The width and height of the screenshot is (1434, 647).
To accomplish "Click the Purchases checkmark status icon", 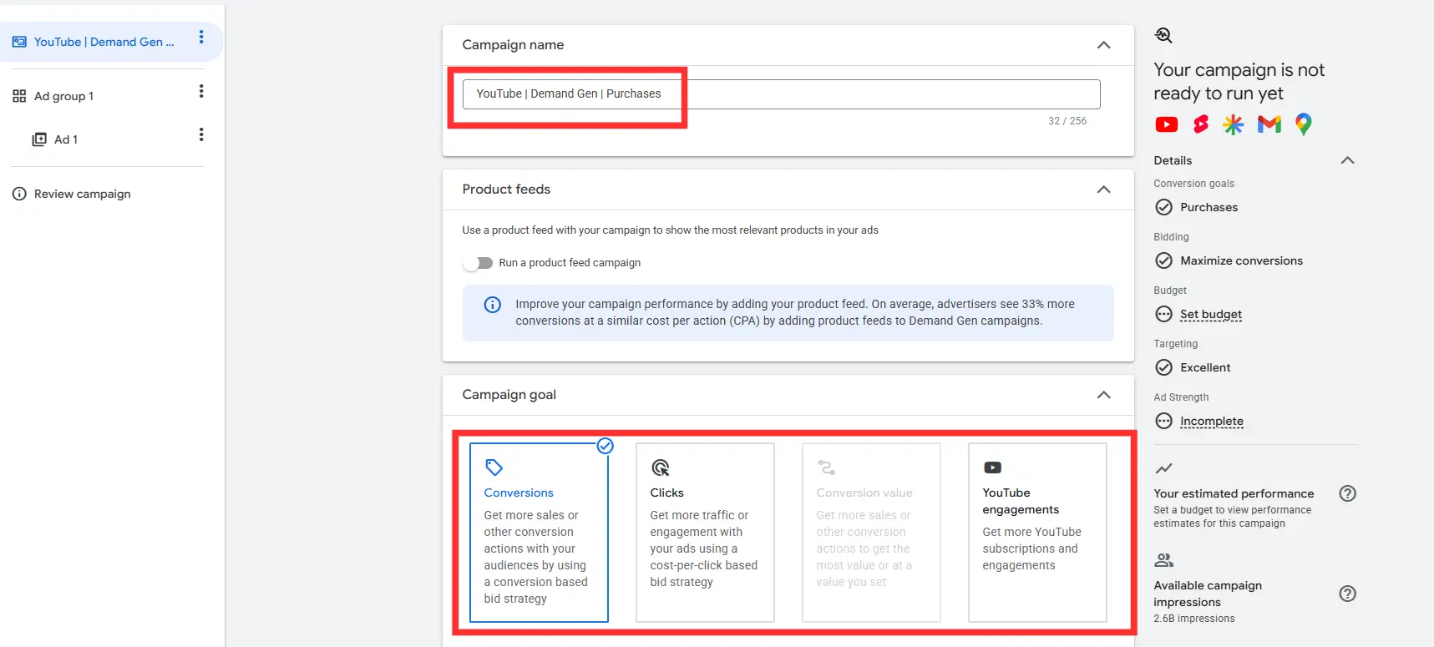I will coord(1163,207).
